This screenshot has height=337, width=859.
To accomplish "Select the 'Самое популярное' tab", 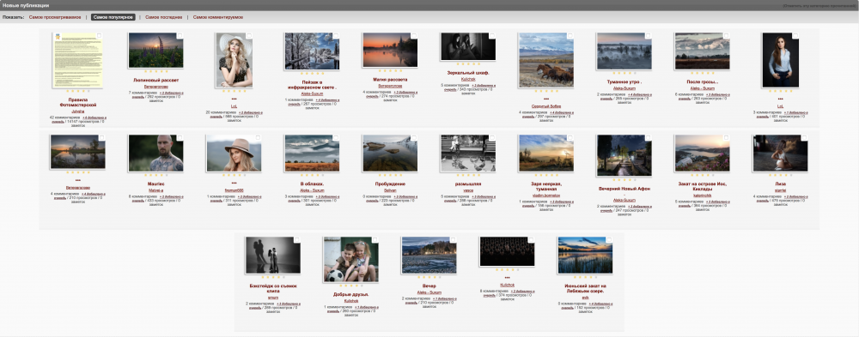I will [113, 17].
